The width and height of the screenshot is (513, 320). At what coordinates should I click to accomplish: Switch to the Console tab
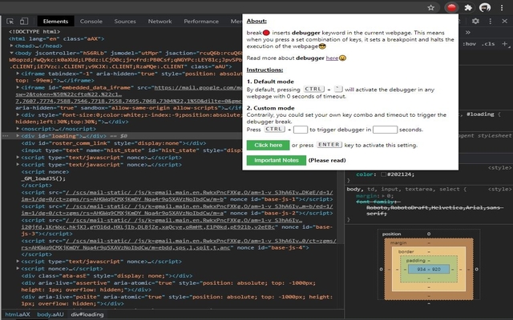[x=91, y=22]
